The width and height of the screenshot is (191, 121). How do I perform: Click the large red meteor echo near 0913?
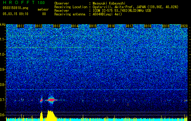coord(52,100)
